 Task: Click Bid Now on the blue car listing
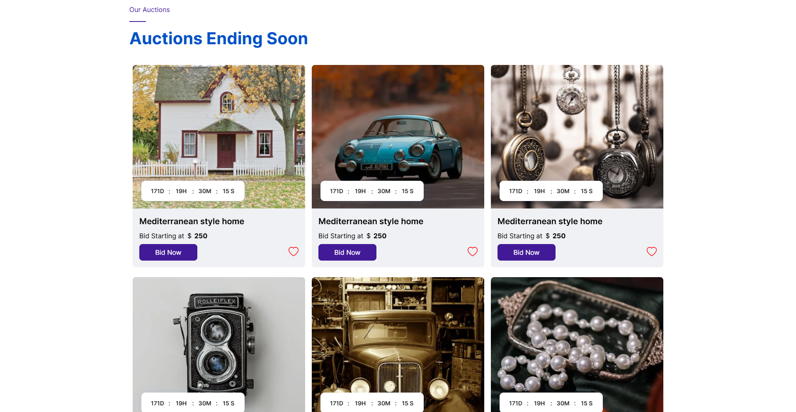tap(347, 252)
